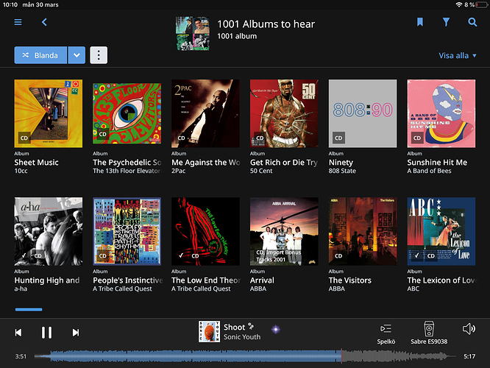The image size is (490, 368).
Task: Click the purple signal path star
Action: [x=276, y=329]
